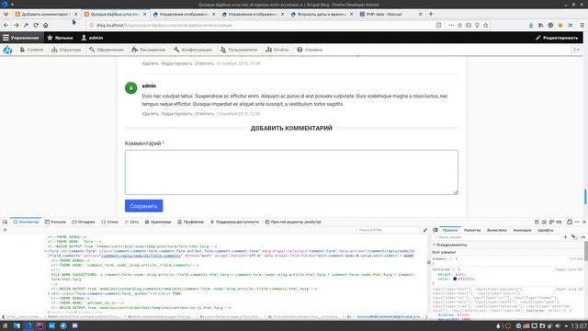Screen dimensions: 588x331
Task: Create a new node with inspector plus icon
Action: [6, 230]
